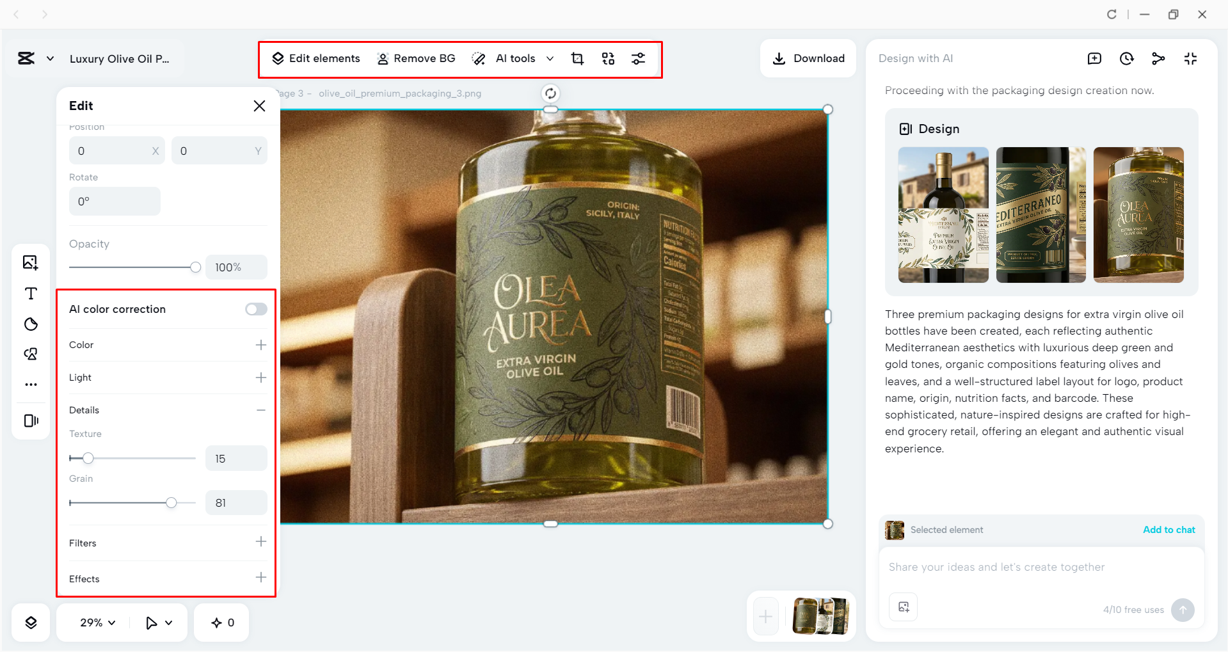
Task: Click the olive oil bottle image on canvas
Action: point(554,317)
